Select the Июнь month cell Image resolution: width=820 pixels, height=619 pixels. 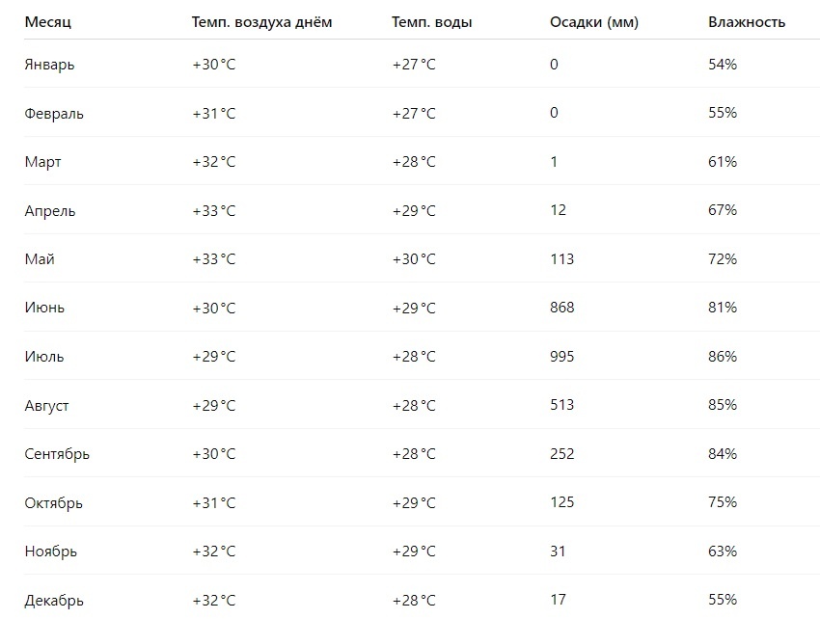[44, 308]
